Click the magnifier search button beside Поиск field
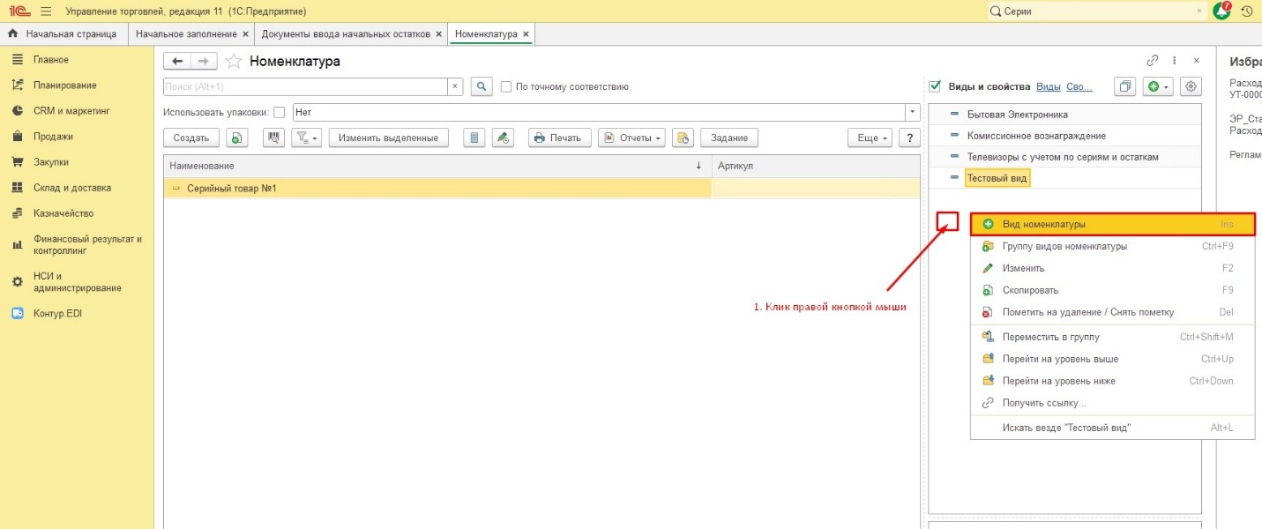The height and width of the screenshot is (529, 1262). tap(482, 86)
